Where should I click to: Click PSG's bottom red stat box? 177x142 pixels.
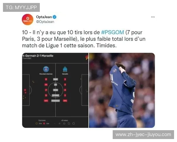(46, 101)
